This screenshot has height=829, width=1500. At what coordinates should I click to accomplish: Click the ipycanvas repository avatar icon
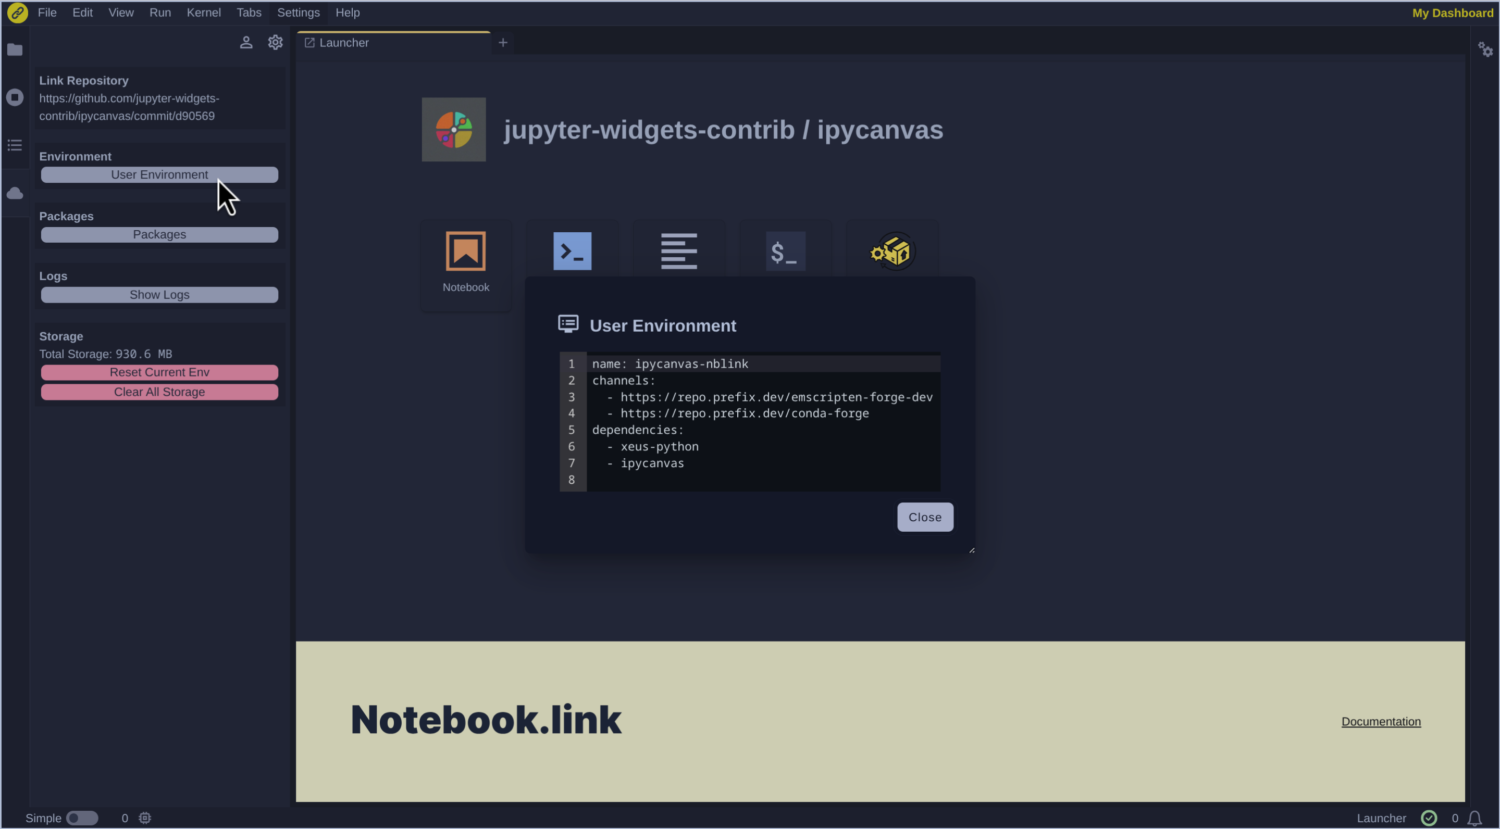(453, 129)
